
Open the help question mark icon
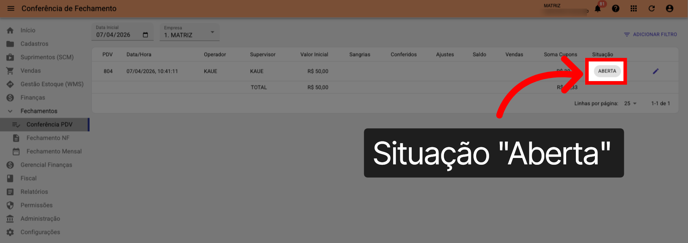pyautogui.click(x=616, y=9)
